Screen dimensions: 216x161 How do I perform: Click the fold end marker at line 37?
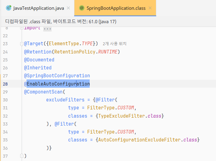(22, 156)
